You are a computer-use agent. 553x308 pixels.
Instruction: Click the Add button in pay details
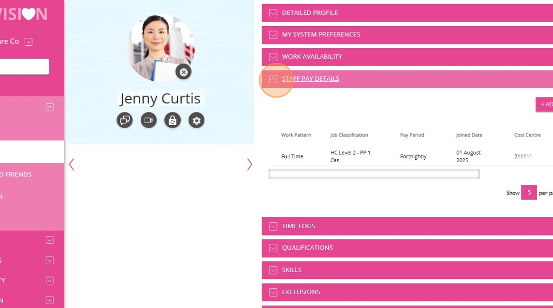point(545,104)
